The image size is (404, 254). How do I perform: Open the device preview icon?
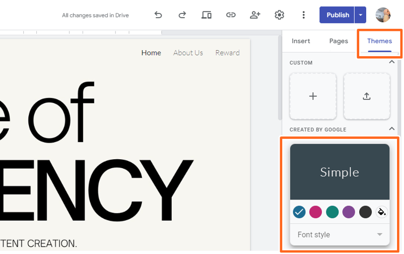[x=206, y=15]
